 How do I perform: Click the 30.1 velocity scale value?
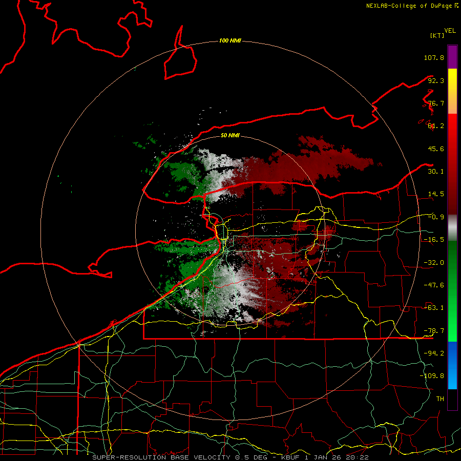click(436, 172)
